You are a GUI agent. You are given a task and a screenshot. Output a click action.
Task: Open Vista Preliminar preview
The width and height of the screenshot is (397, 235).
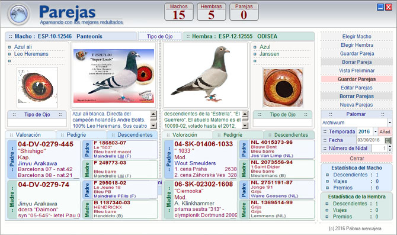point(357,70)
